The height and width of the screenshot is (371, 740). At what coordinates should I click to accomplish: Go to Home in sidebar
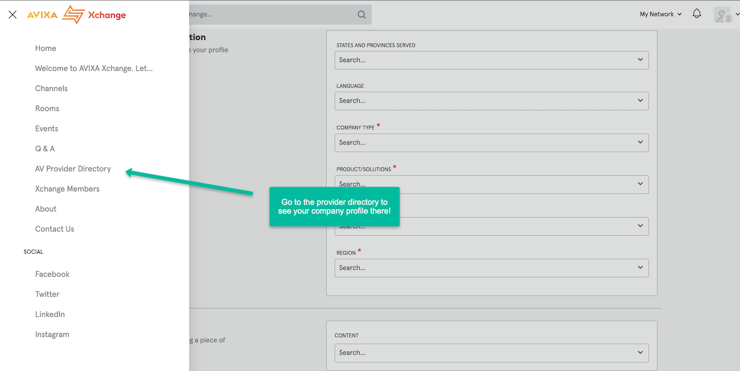pos(46,48)
